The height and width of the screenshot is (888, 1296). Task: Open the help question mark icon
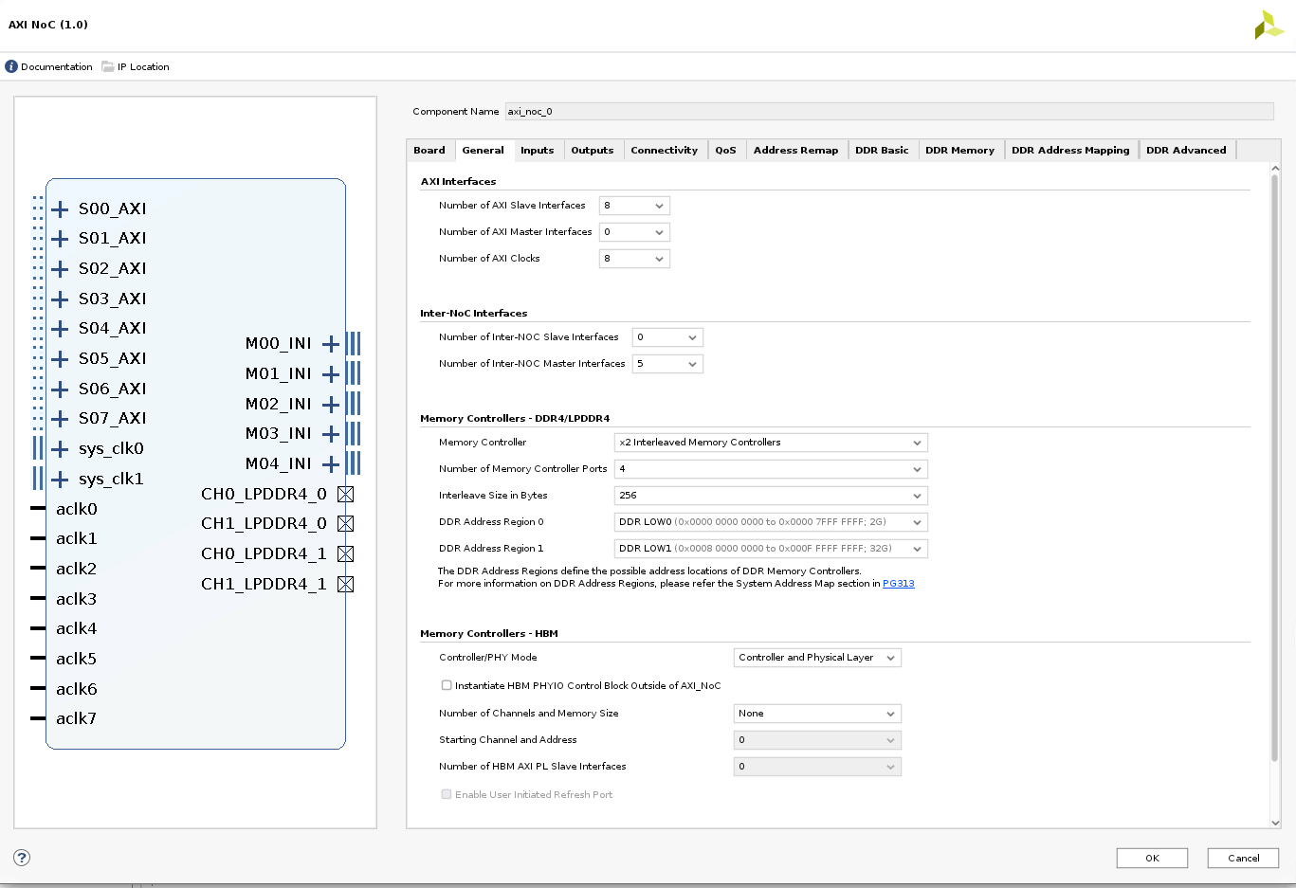coord(22,858)
